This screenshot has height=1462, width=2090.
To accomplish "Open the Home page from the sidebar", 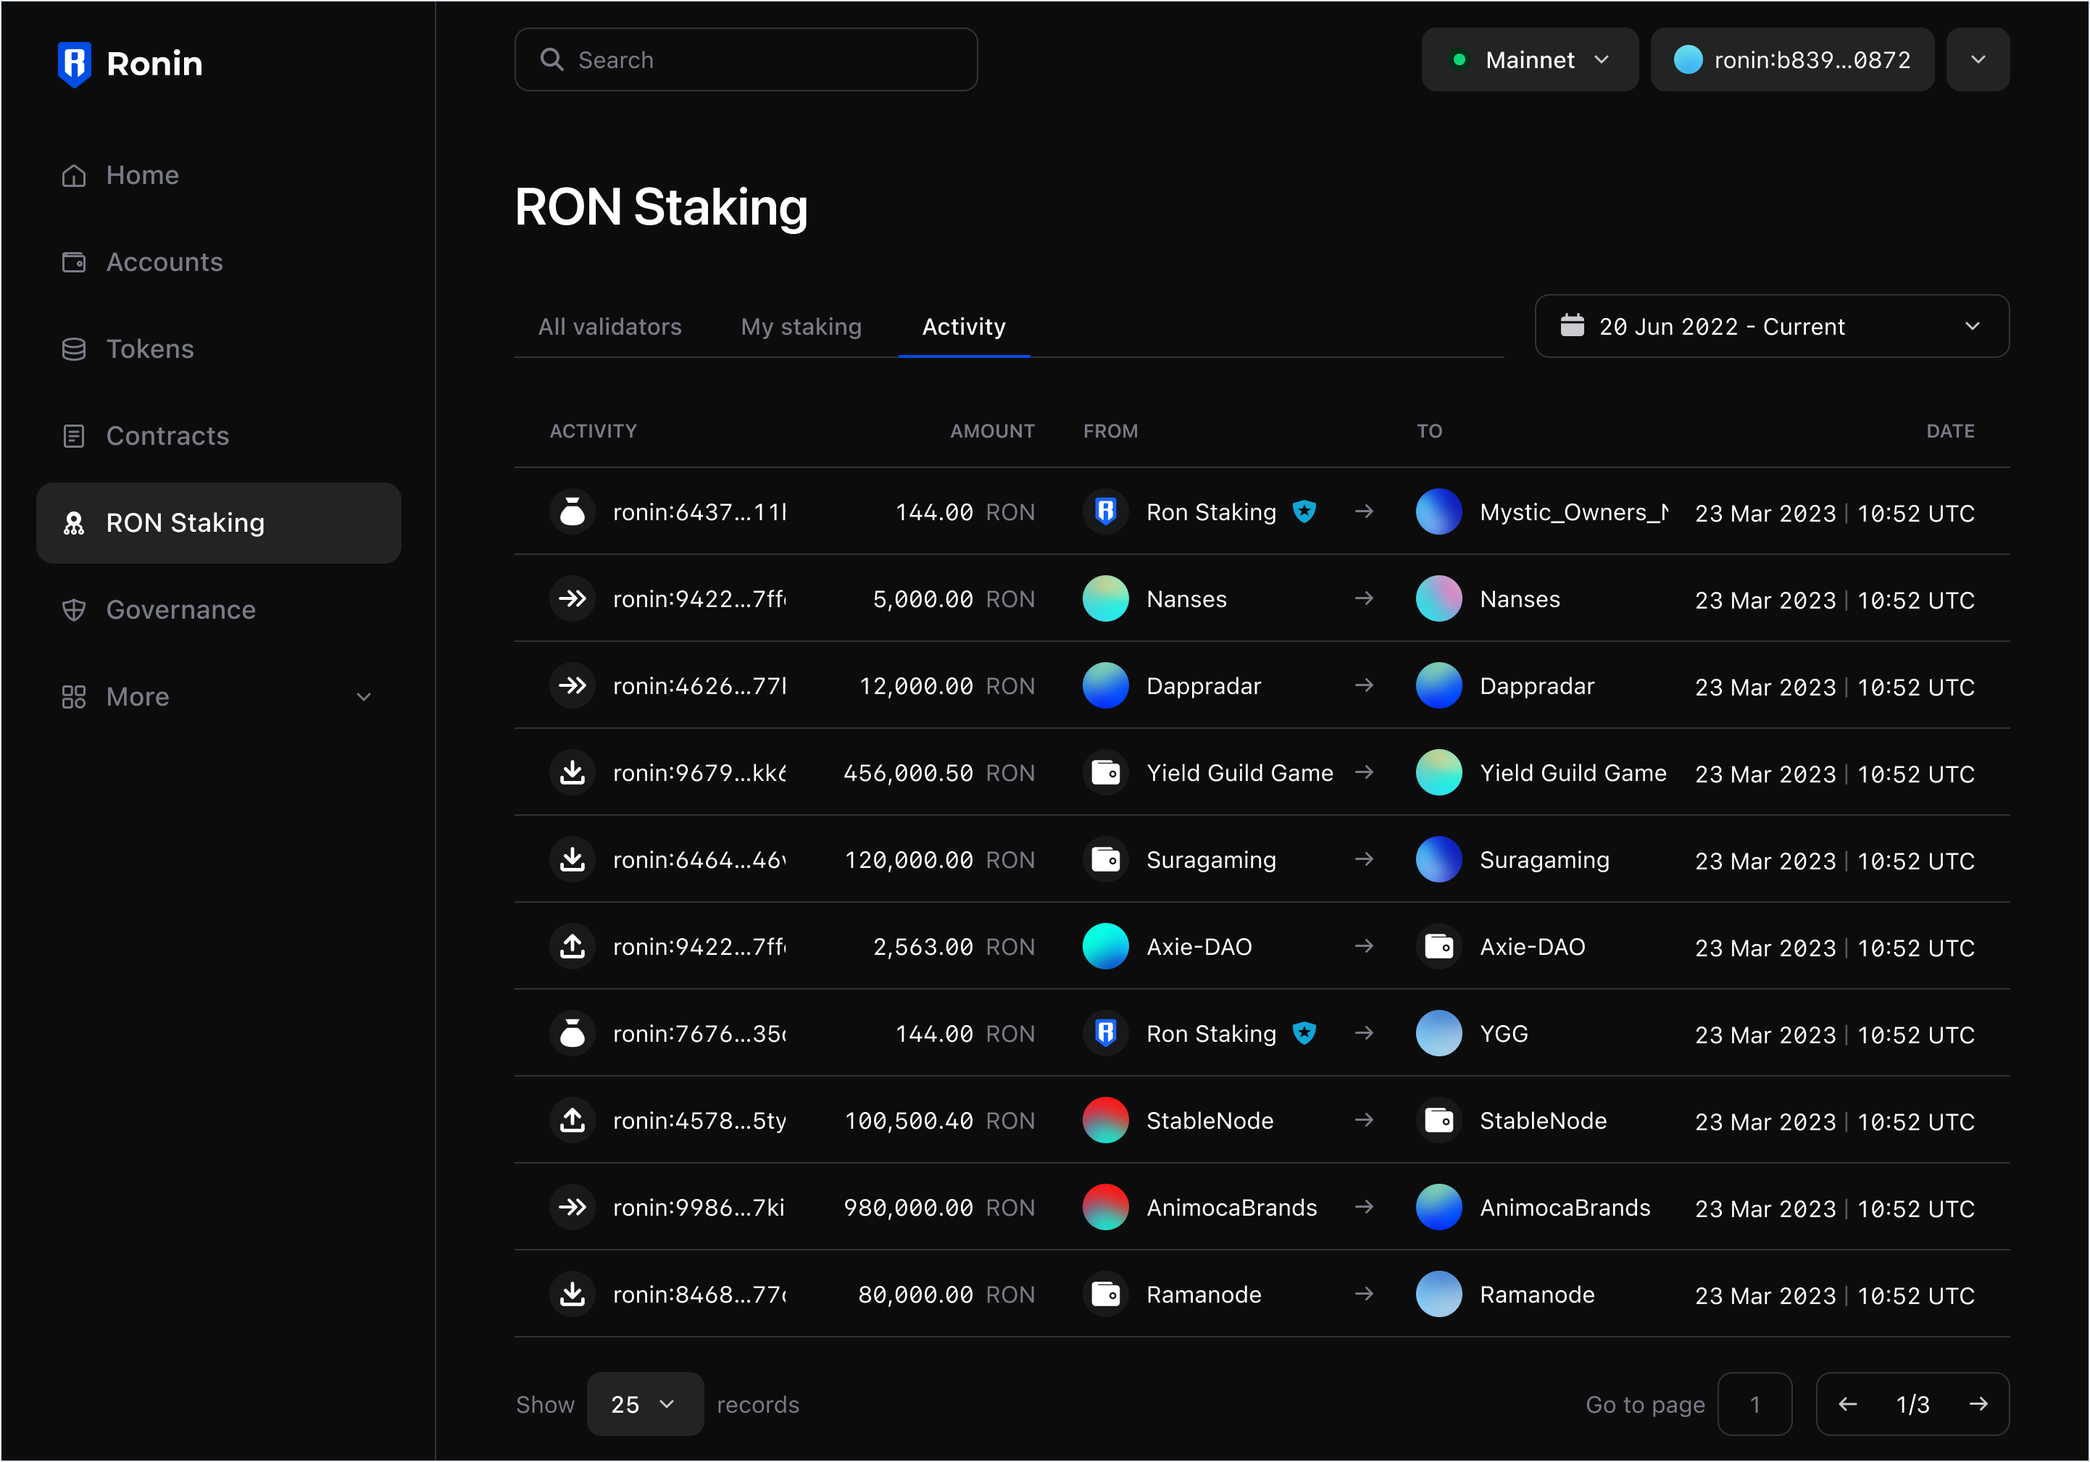I will click(218, 175).
